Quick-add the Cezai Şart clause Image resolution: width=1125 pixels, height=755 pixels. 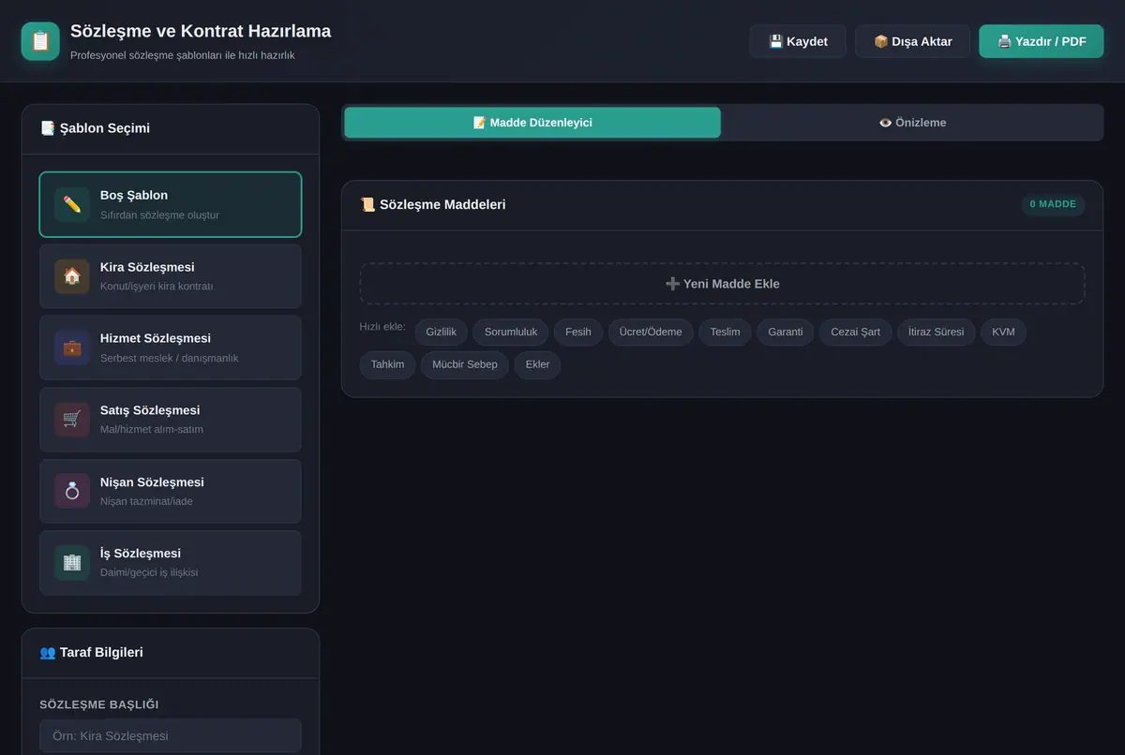pos(855,333)
